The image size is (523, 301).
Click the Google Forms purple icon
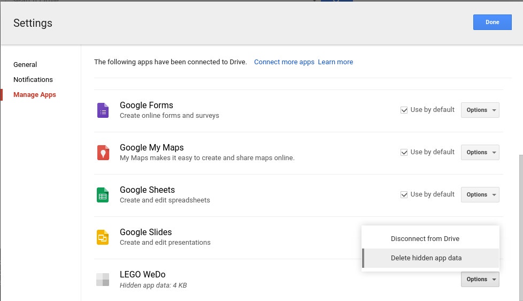coord(103,110)
